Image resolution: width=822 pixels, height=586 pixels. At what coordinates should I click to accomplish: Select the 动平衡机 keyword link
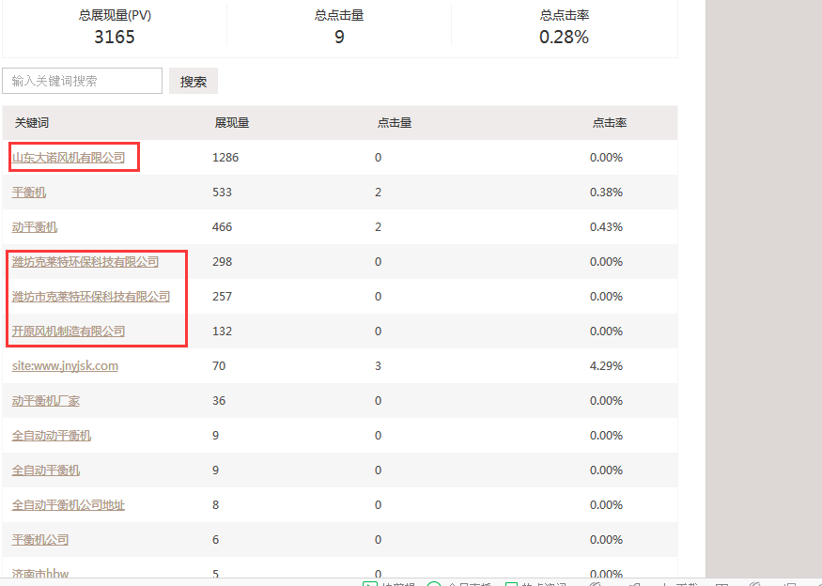pos(35,227)
